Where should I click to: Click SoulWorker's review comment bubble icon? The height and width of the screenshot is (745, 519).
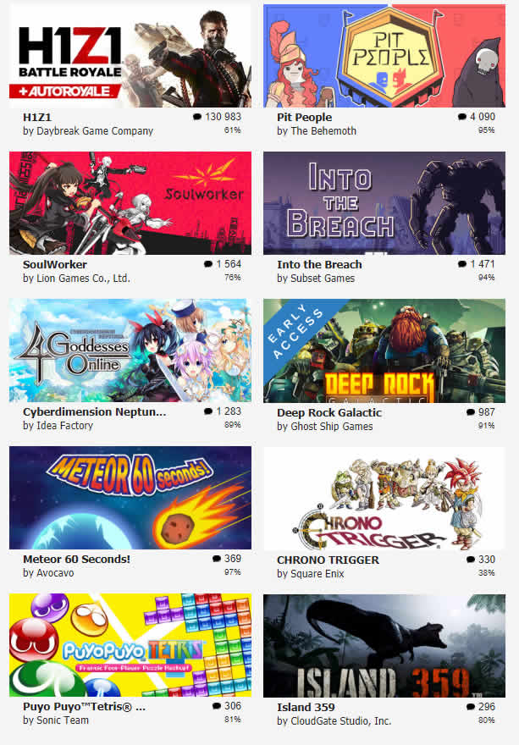coord(208,264)
